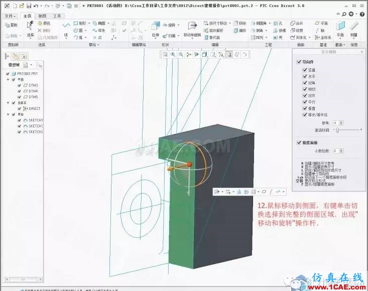Viewport: 368px width, 291px height.
Task: Click the Open folder icon in quick access toolbar
Action: pos(22,6)
